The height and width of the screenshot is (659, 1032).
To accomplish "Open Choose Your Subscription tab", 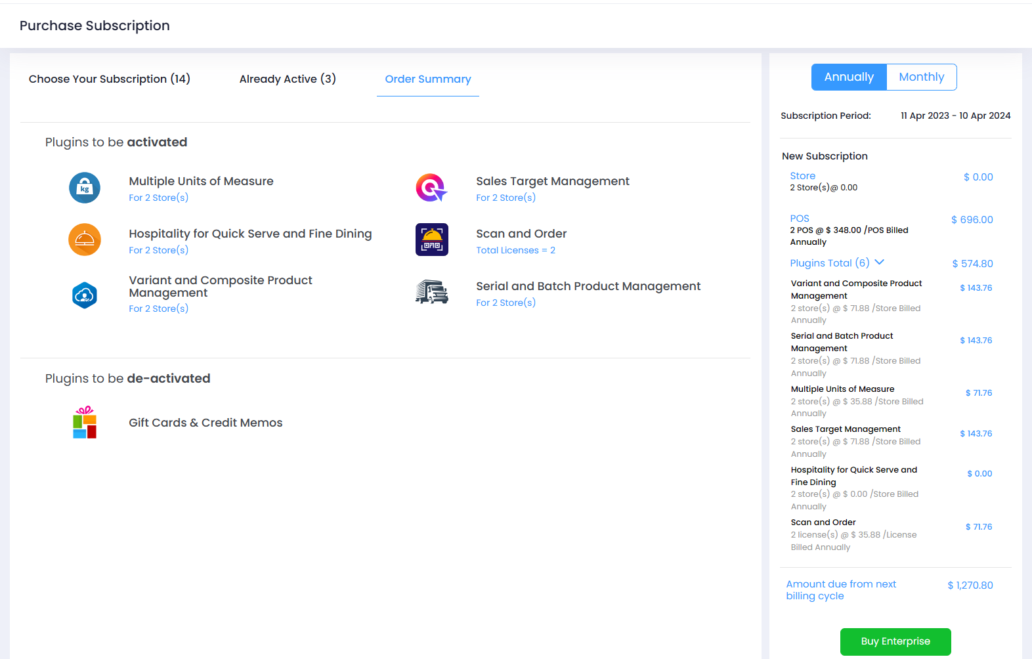I will point(110,79).
